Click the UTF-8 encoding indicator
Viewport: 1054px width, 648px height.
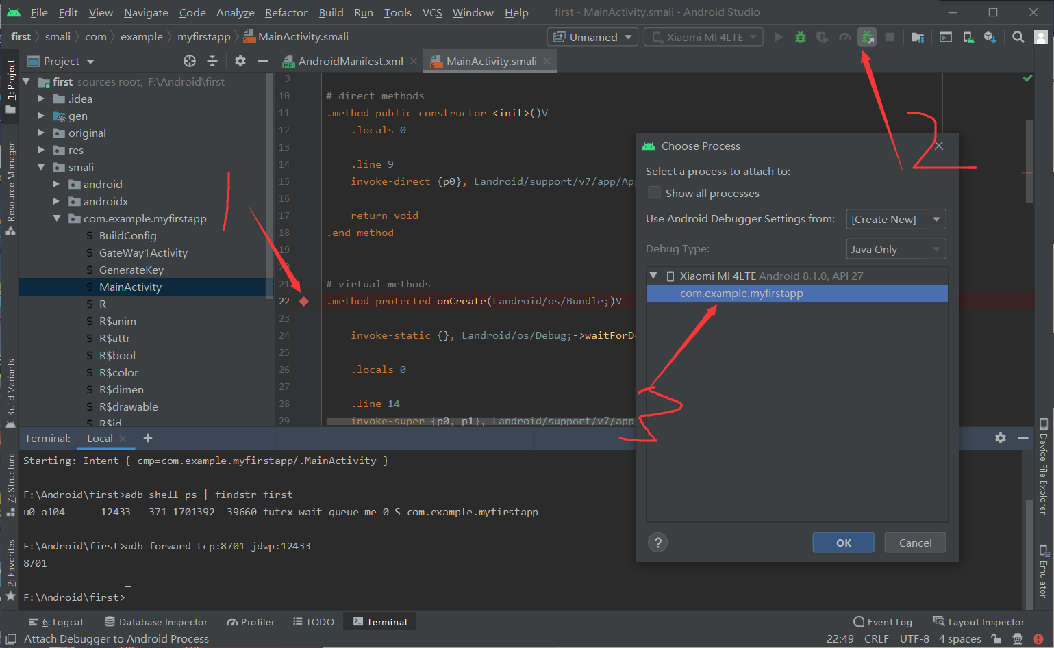coord(914,639)
